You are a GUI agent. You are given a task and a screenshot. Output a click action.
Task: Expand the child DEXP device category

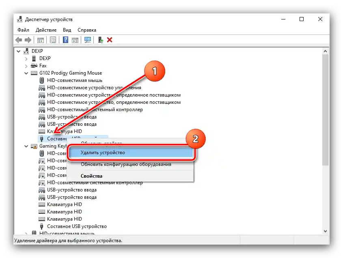tap(26, 58)
